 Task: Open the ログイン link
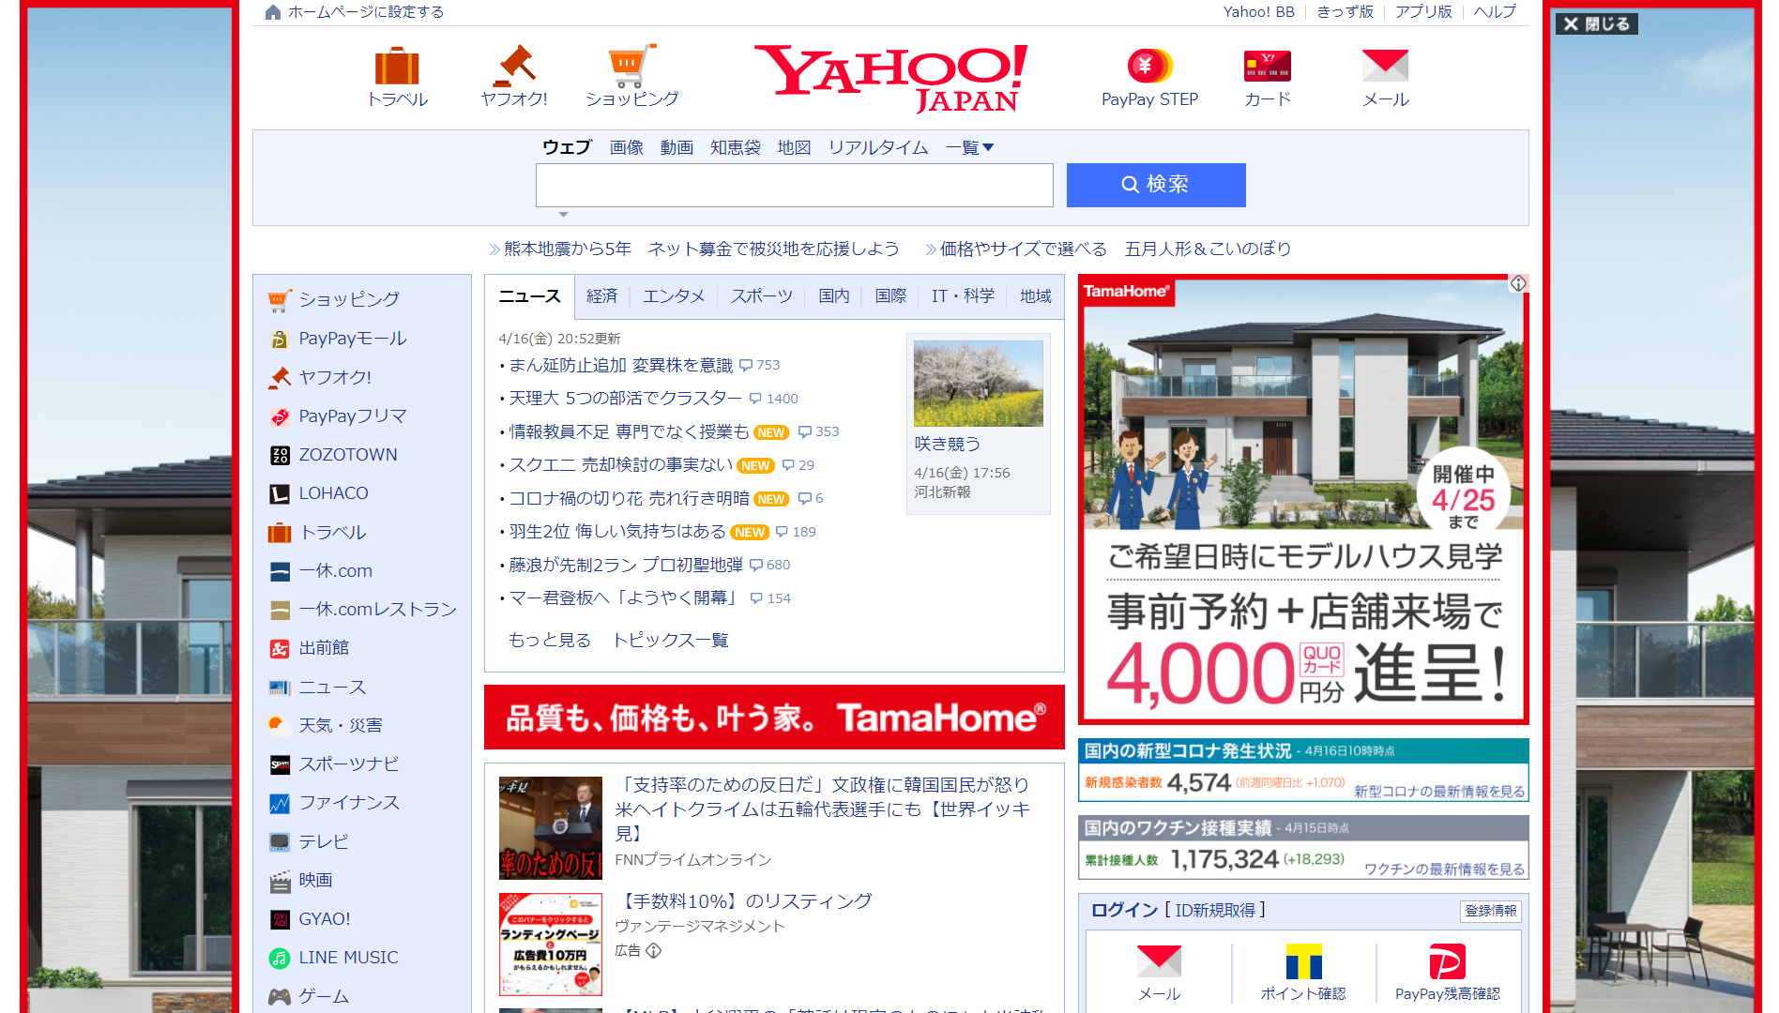click(x=1124, y=910)
